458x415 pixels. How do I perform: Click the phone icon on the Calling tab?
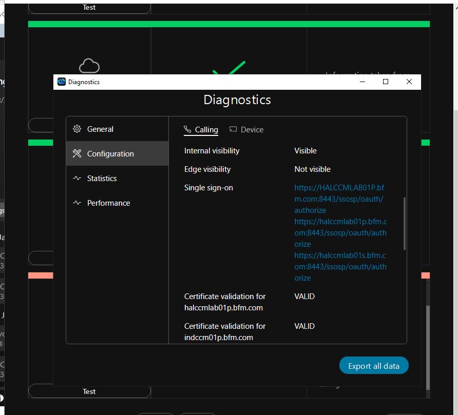coord(186,129)
